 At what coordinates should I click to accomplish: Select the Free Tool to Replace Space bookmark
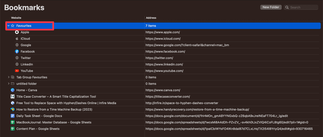coord(66,103)
